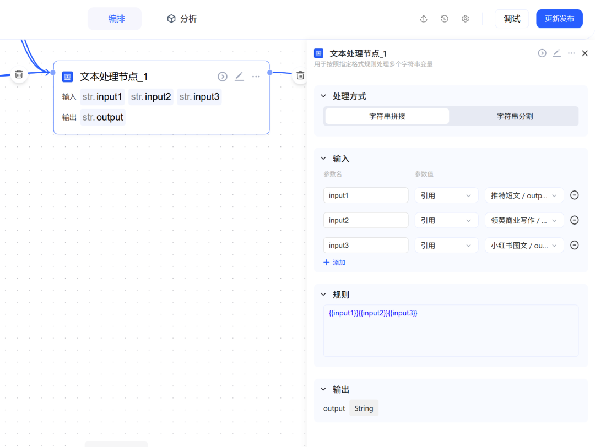595x447 pixels.
Task: Click the input3 parameter name field
Action: (366, 246)
